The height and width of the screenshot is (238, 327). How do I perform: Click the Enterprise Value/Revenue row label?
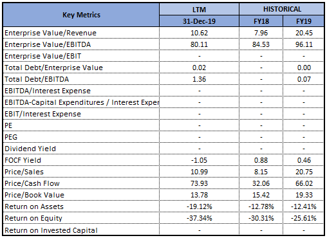(x=51, y=33)
